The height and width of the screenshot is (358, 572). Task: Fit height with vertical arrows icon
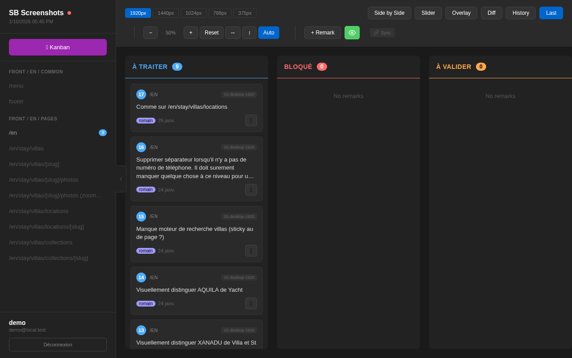point(249,33)
